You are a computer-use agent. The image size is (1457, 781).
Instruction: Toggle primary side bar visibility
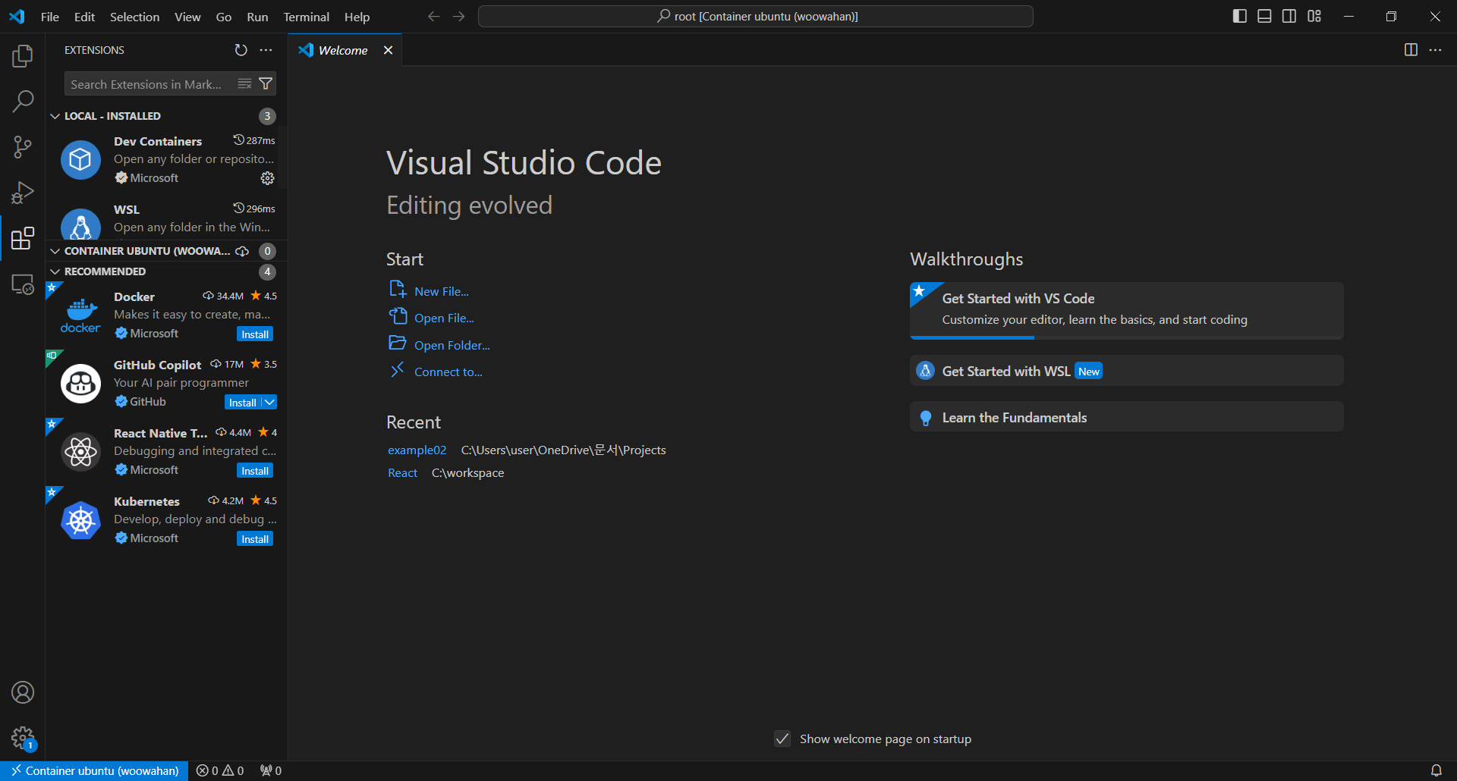[x=1240, y=16]
